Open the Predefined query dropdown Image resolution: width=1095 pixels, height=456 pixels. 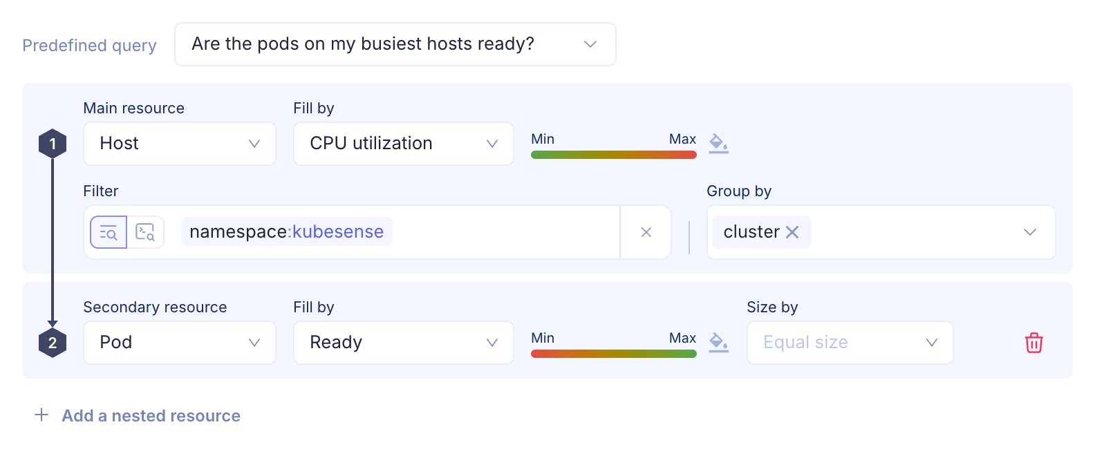coord(395,44)
